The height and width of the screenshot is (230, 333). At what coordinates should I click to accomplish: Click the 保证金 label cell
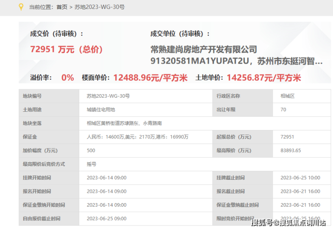(x=49, y=137)
